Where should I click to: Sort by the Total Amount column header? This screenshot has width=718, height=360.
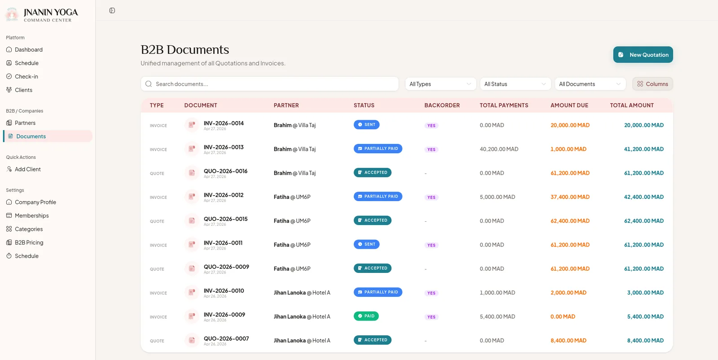coord(632,105)
